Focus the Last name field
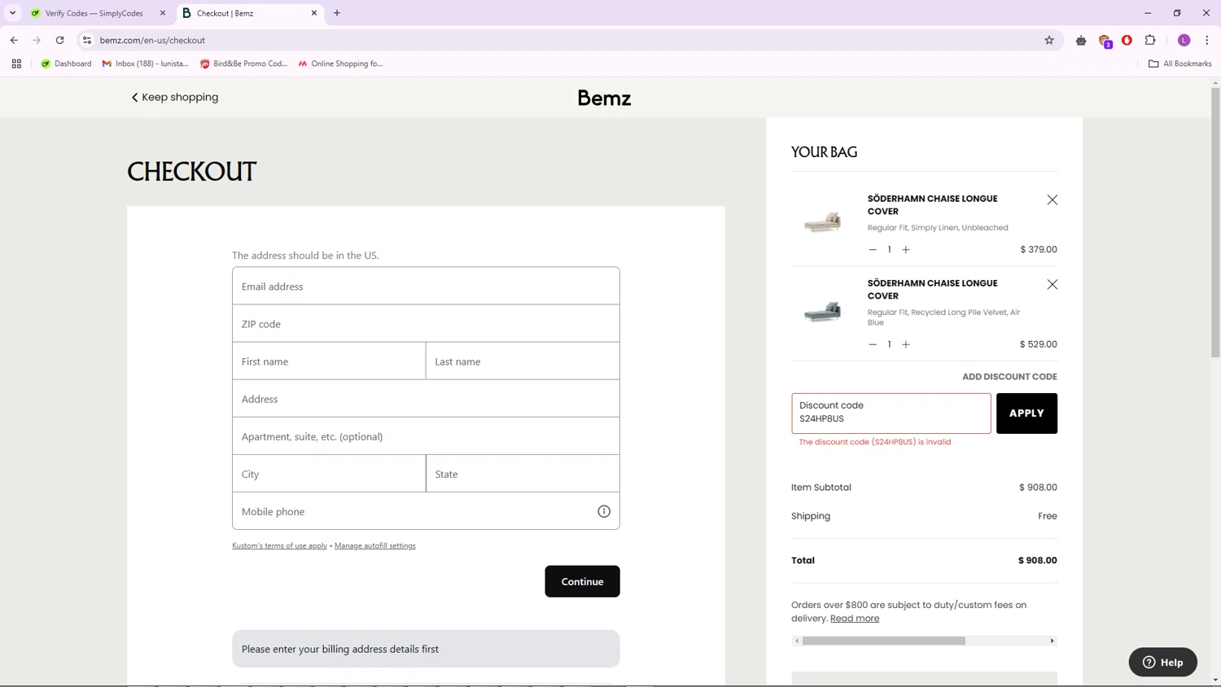 523,361
